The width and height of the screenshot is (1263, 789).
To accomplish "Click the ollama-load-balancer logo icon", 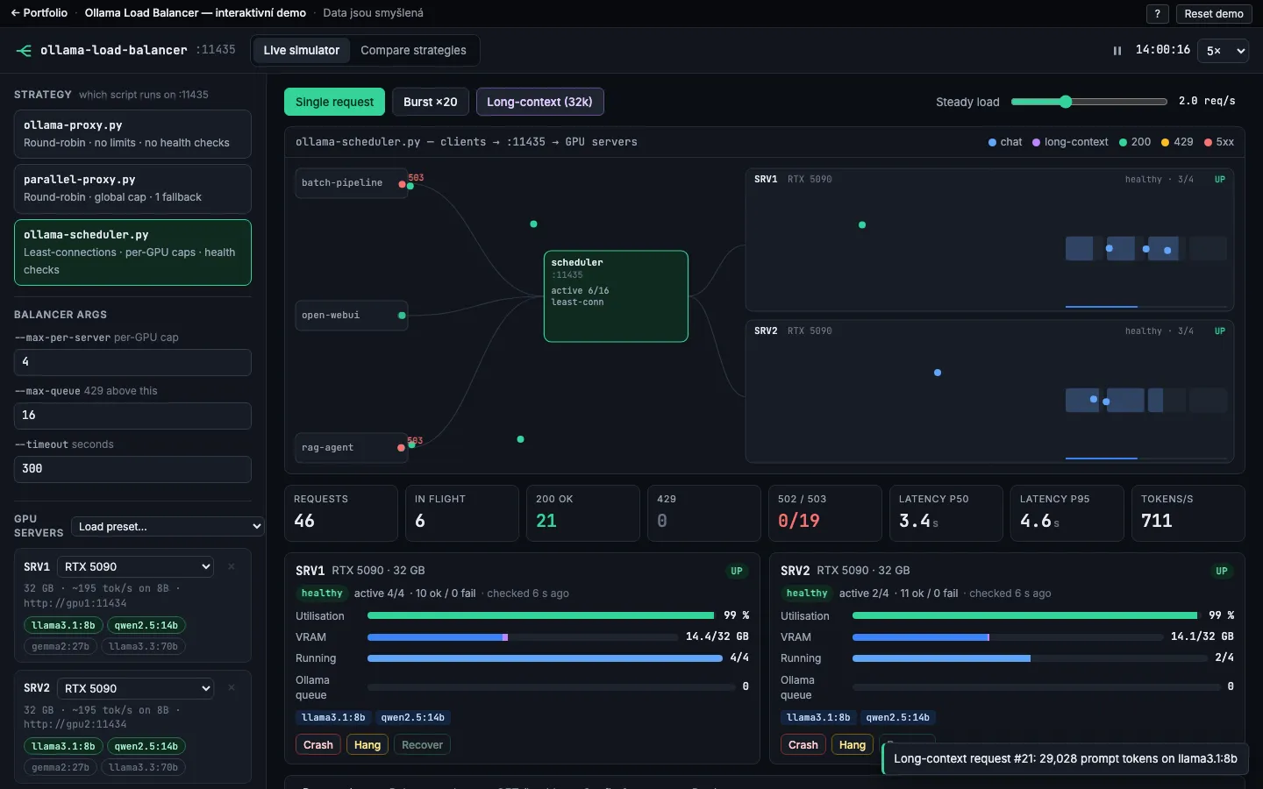I will [x=24, y=51].
